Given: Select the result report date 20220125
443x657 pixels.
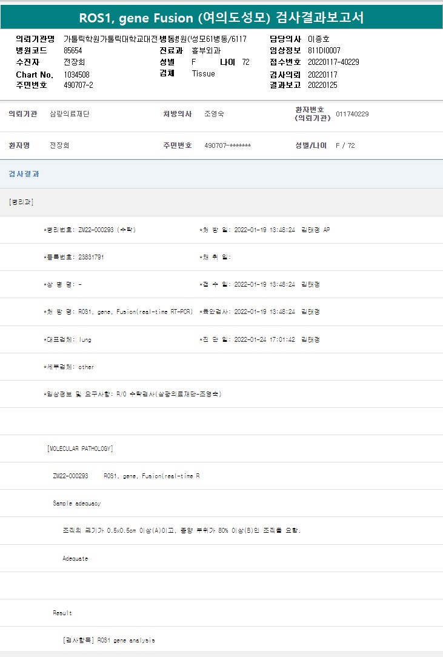Looking at the screenshot, I should click(322, 85).
